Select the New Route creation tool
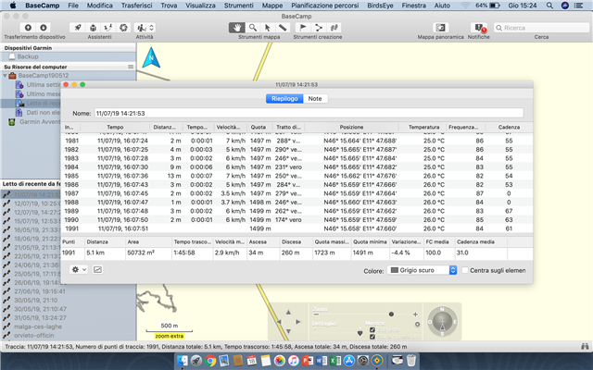This screenshot has height=370, width=593. tap(319, 28)
